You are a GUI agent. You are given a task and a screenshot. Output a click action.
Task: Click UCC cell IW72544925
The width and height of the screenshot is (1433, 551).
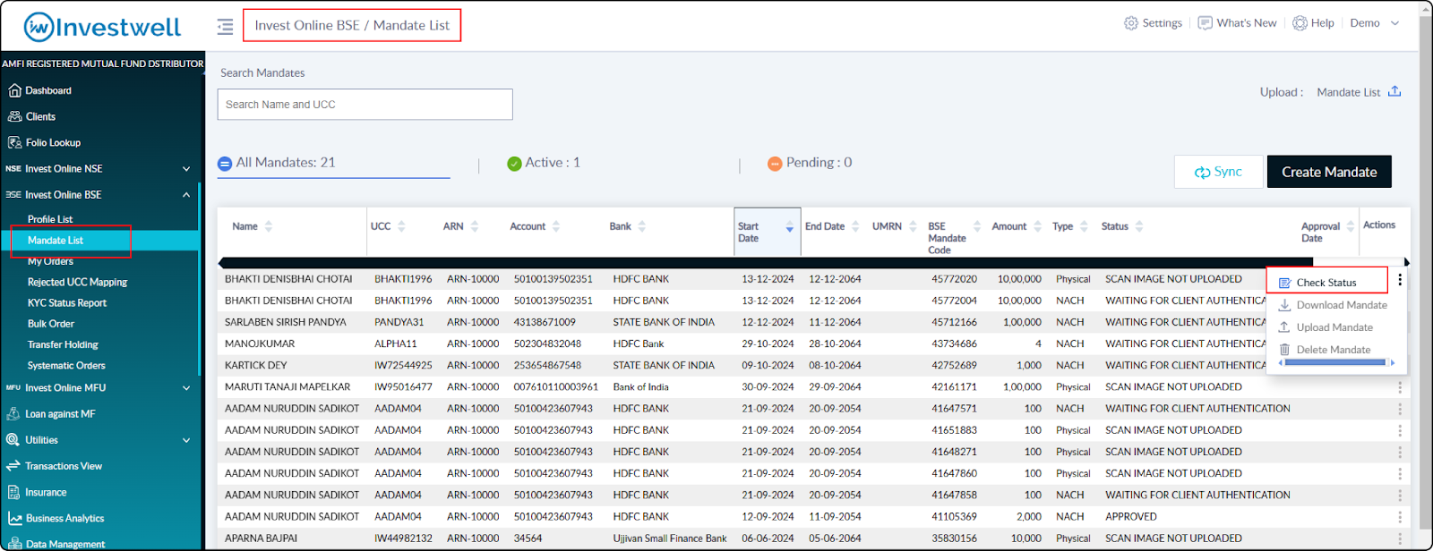click(x=403, y=365)
